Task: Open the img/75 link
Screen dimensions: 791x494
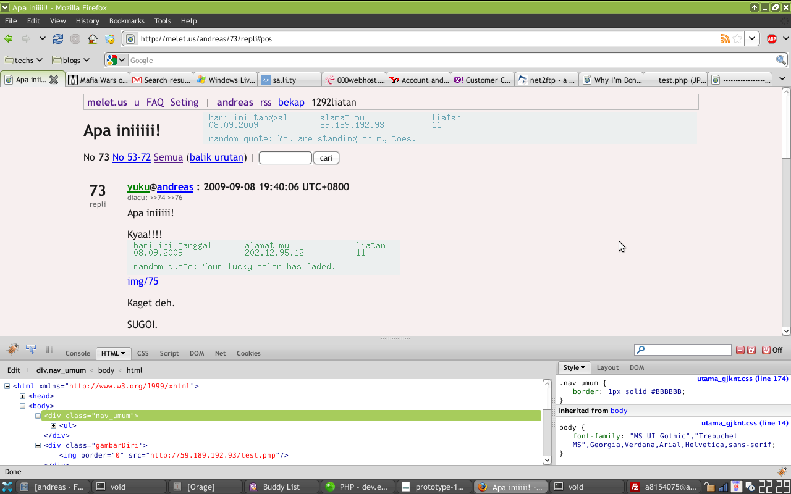Action: pos(143,282)
